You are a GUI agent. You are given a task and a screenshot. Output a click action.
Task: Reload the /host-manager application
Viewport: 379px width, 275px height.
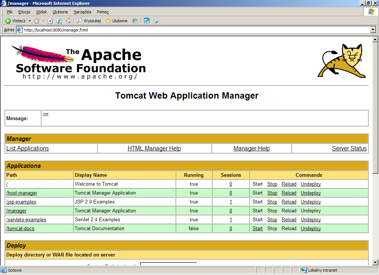(289, 193)
